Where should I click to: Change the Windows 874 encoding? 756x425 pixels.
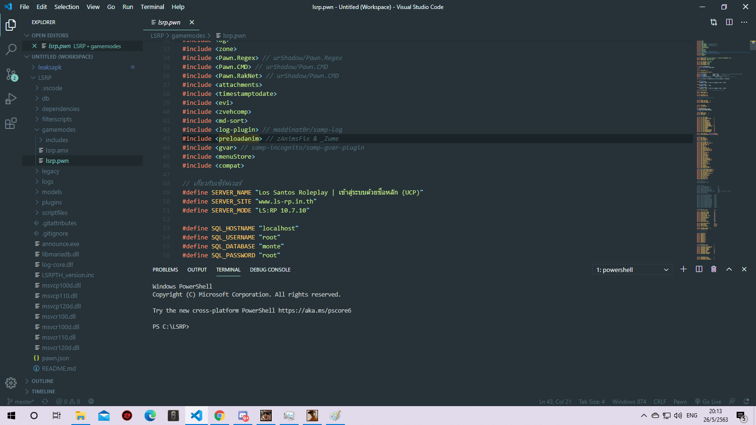coord(629,402)
